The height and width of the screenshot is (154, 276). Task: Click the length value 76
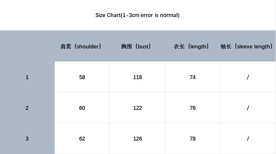click(193, 108)
